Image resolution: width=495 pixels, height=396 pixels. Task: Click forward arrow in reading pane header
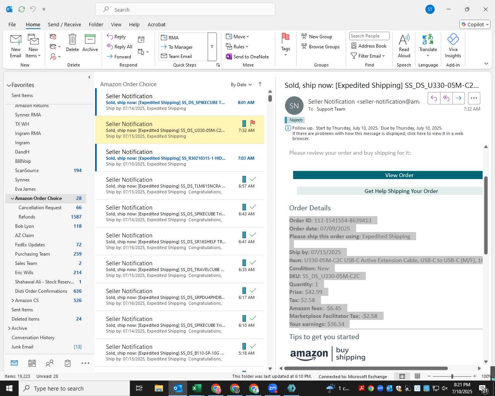click(x=458, y=98)
